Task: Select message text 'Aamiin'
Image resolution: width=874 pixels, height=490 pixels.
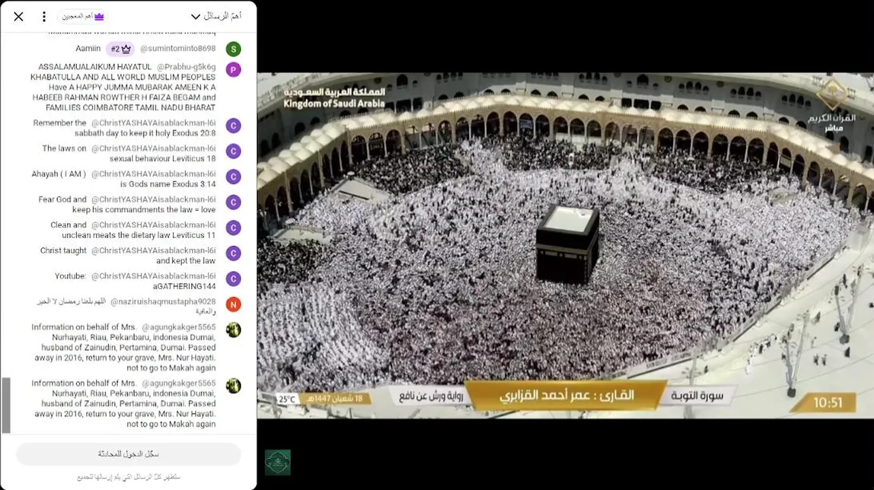Action: coord(88,49)
